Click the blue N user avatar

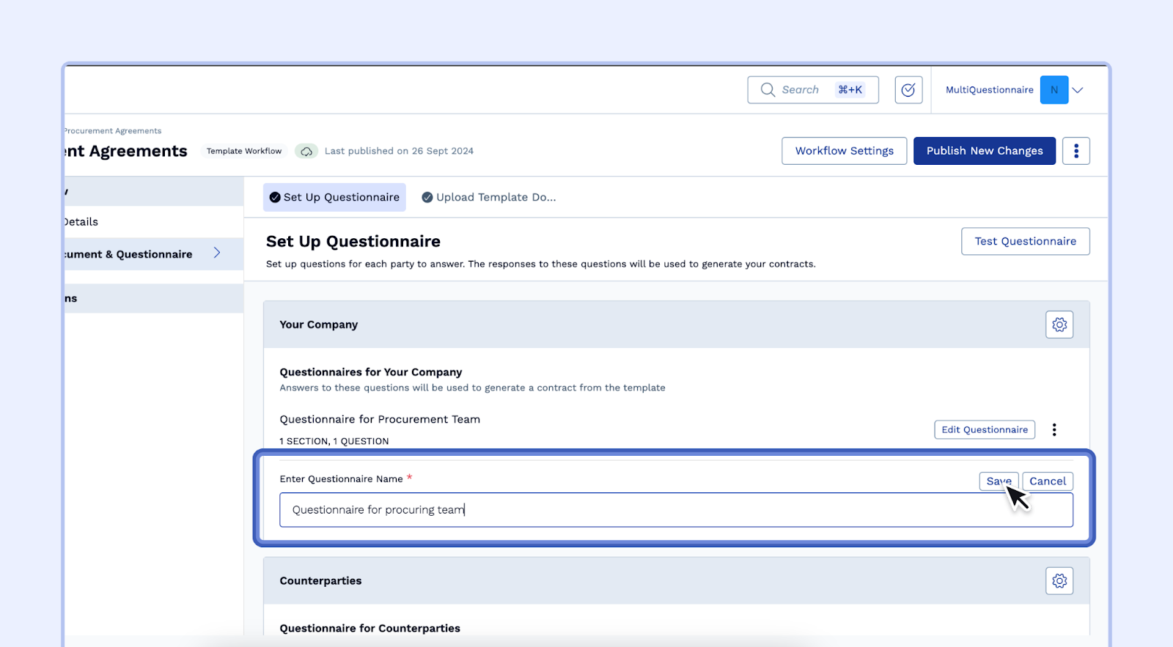pos(1054,89)
